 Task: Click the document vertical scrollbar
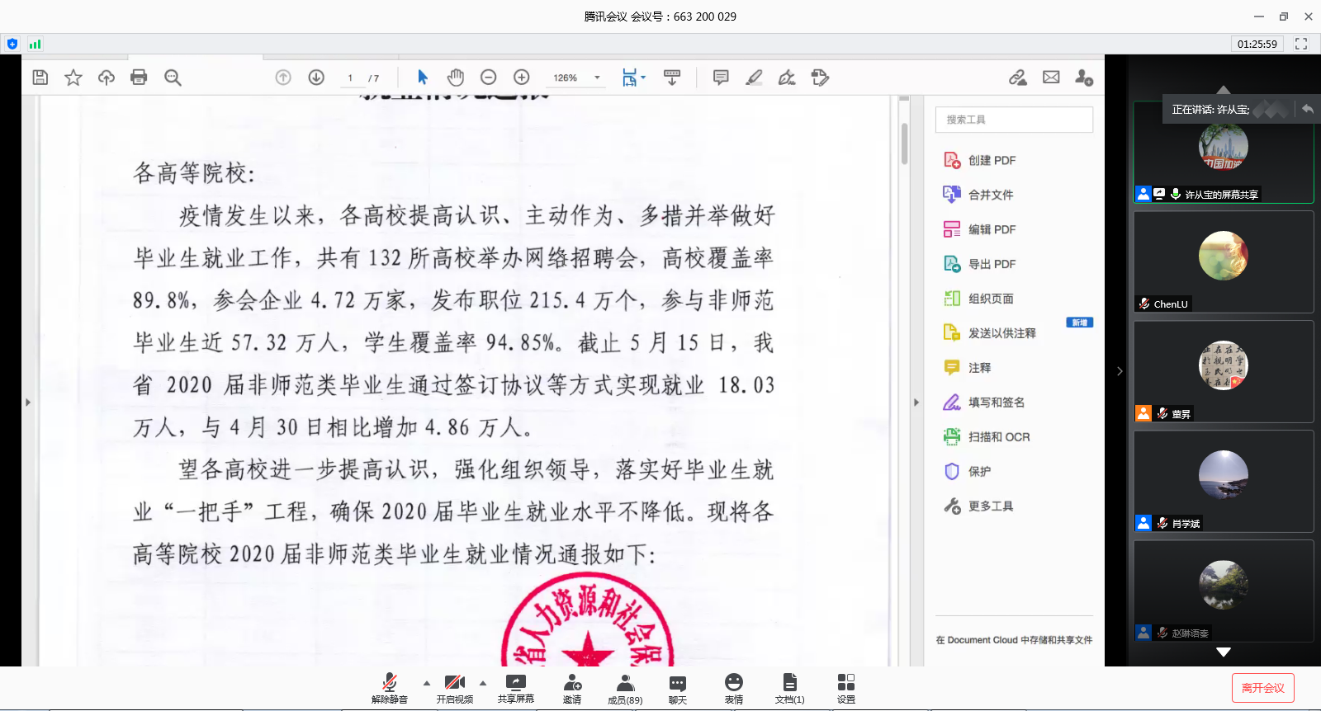pyautogui.click(x=904, y=144)
